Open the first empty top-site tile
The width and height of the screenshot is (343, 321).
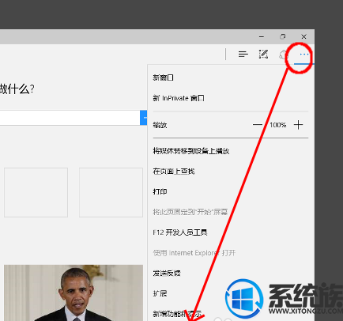[x=36, y=192]
